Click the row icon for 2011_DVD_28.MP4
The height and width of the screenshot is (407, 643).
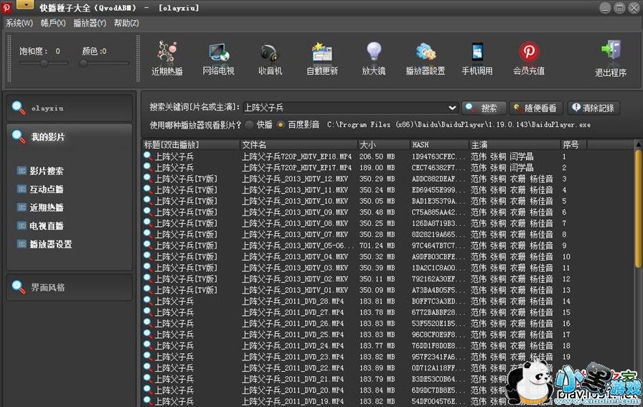point(148,300)
